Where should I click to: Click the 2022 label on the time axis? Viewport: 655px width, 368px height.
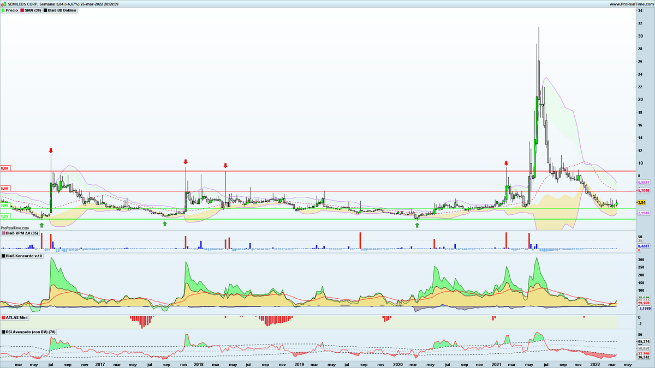(x=595, y=364)
